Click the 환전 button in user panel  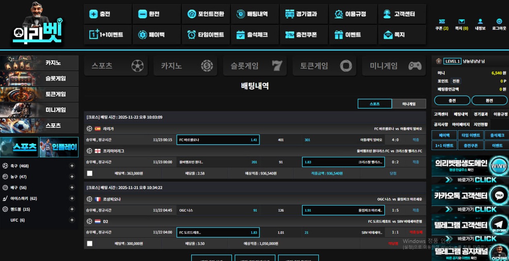pyautogui.click(x=489, y=101)
